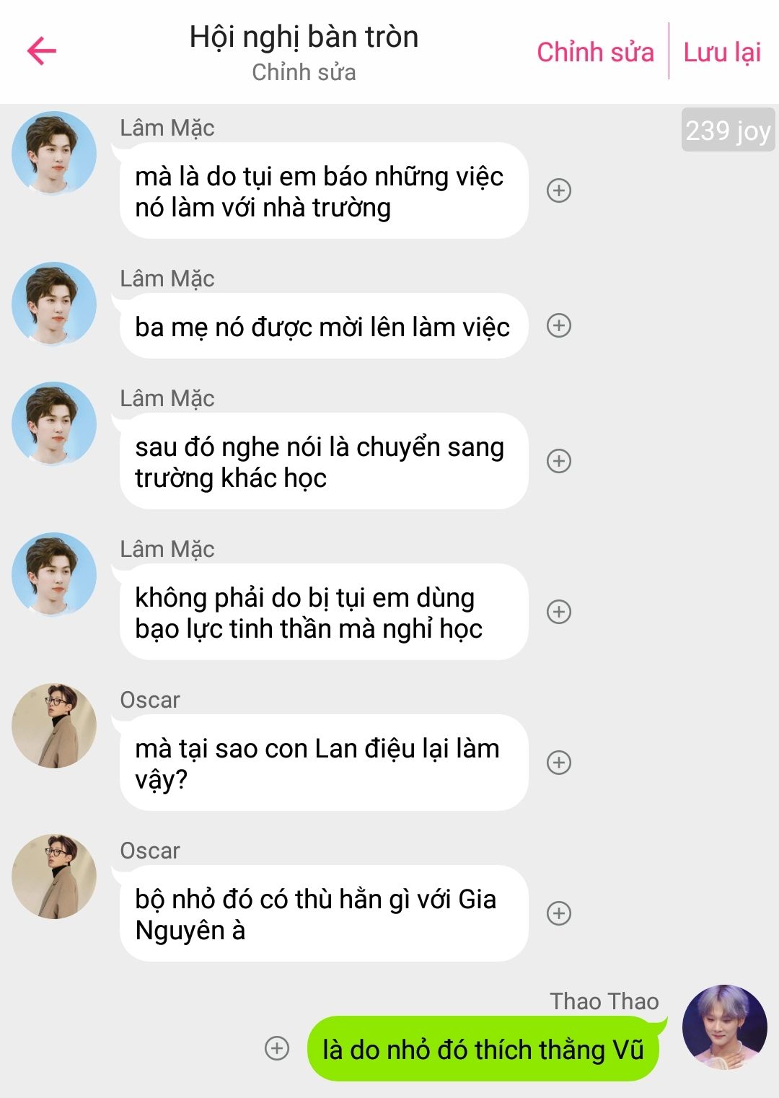The image size is (779, 1098).
Task: Click plus icon beside 'sau đó nghe nói' message
Action: [559, 461]
